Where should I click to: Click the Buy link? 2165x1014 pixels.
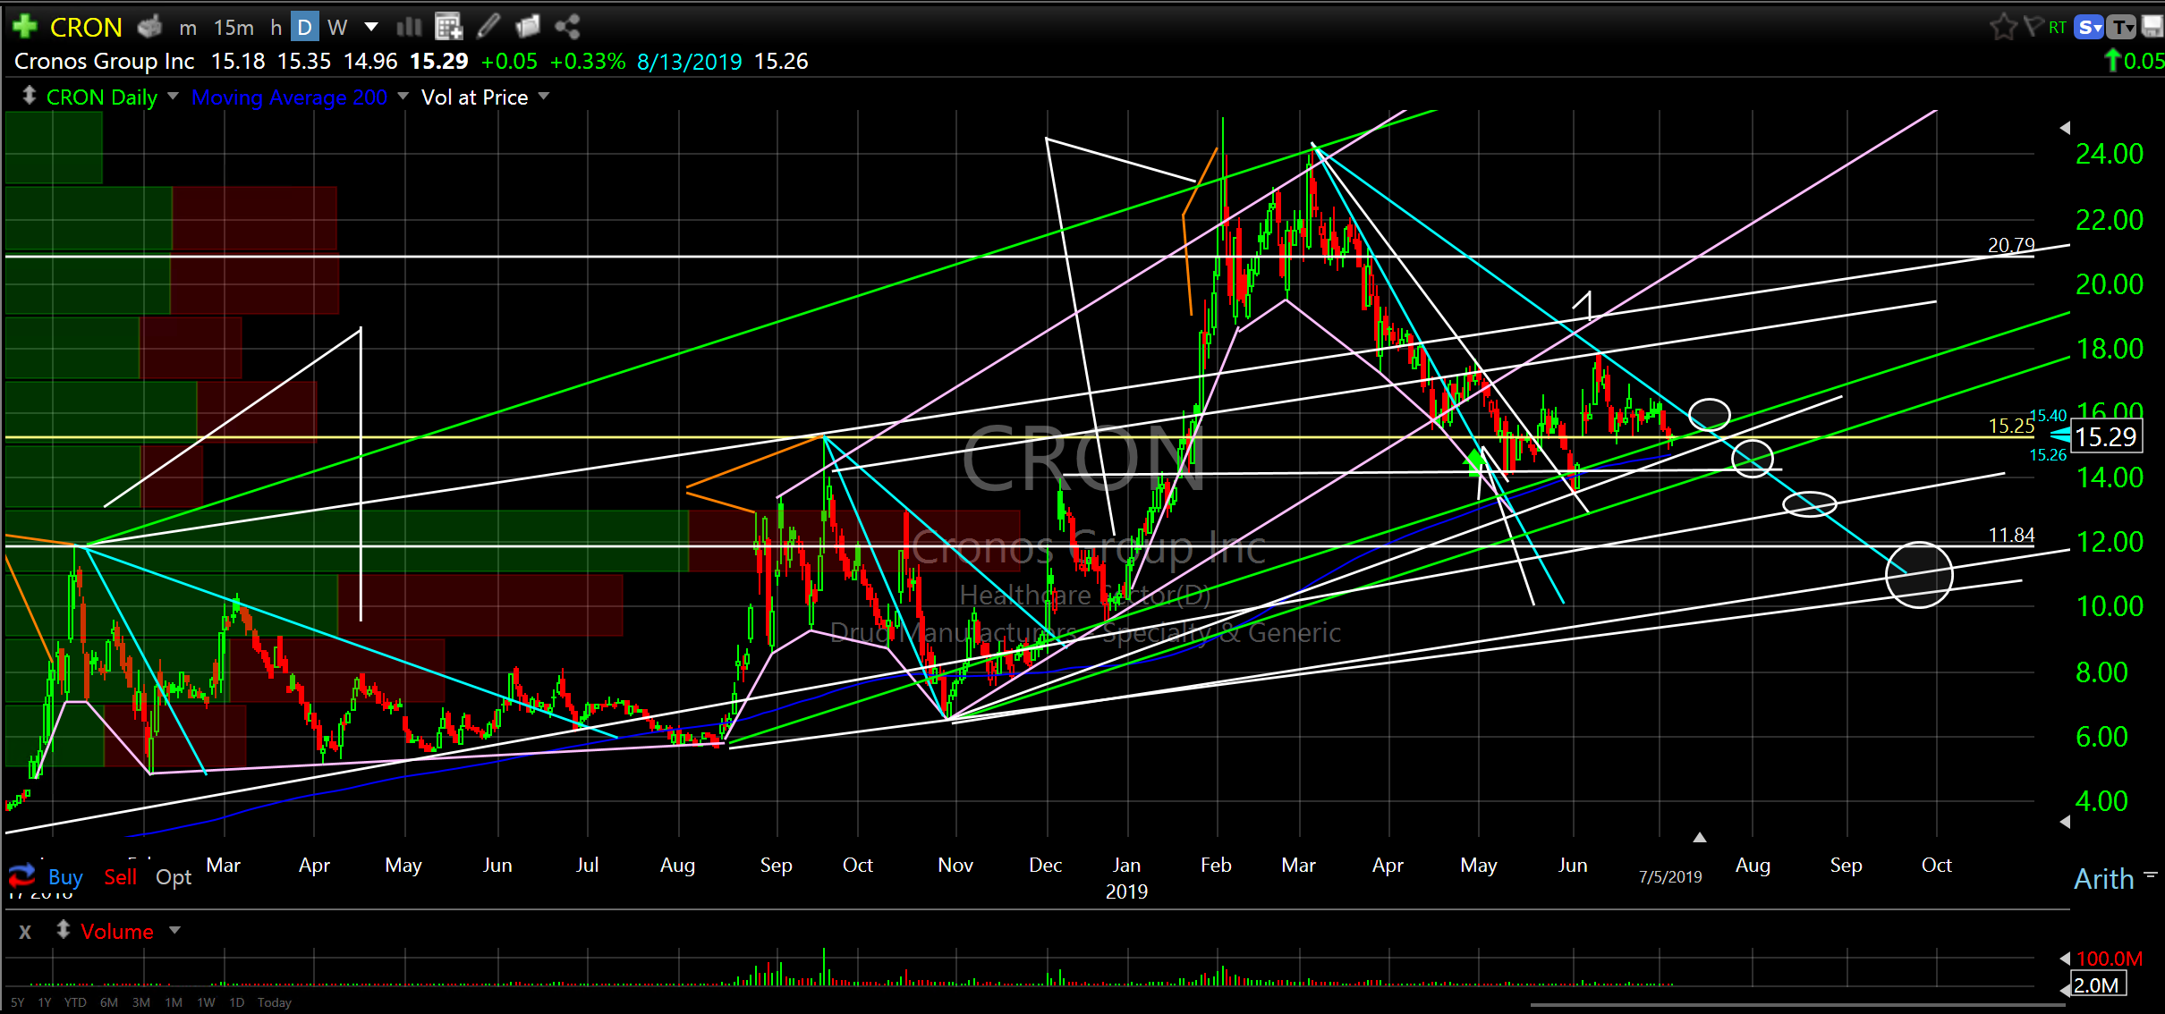pyautogui.click(x=65, y=877)
